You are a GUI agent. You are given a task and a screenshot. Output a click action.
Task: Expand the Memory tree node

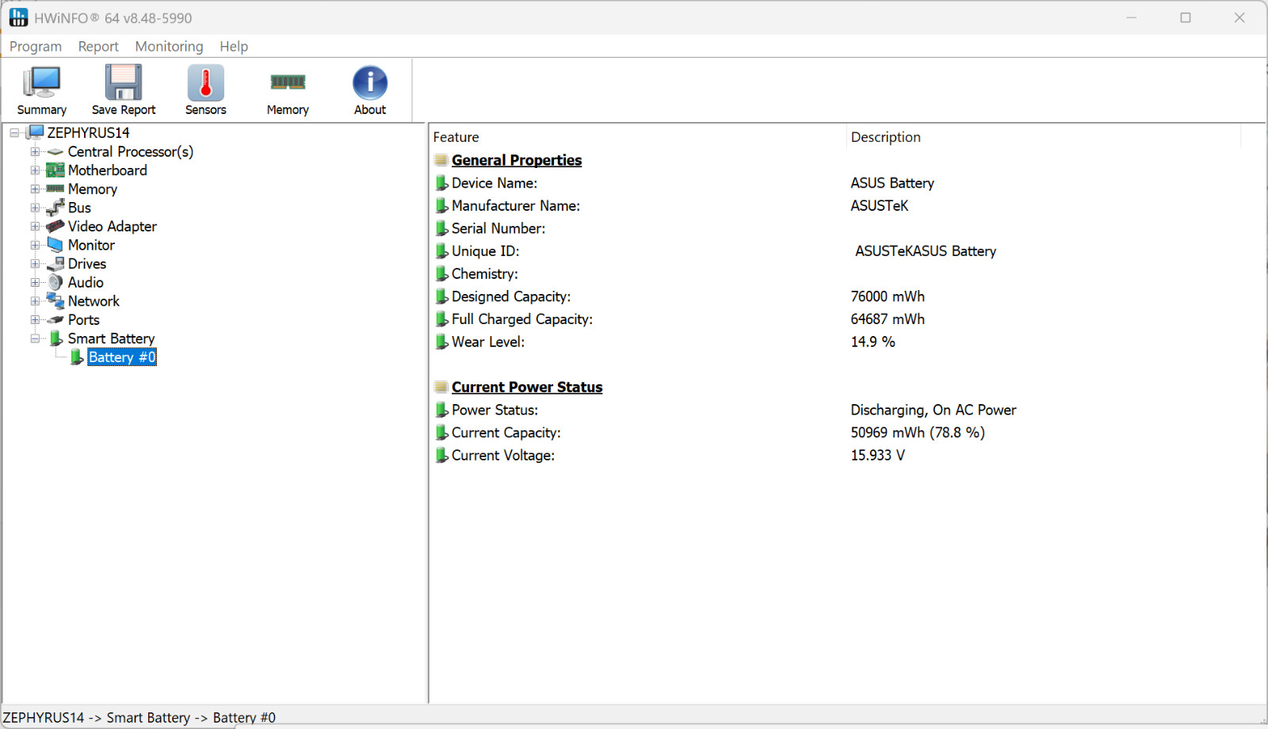tap(35, 189)
